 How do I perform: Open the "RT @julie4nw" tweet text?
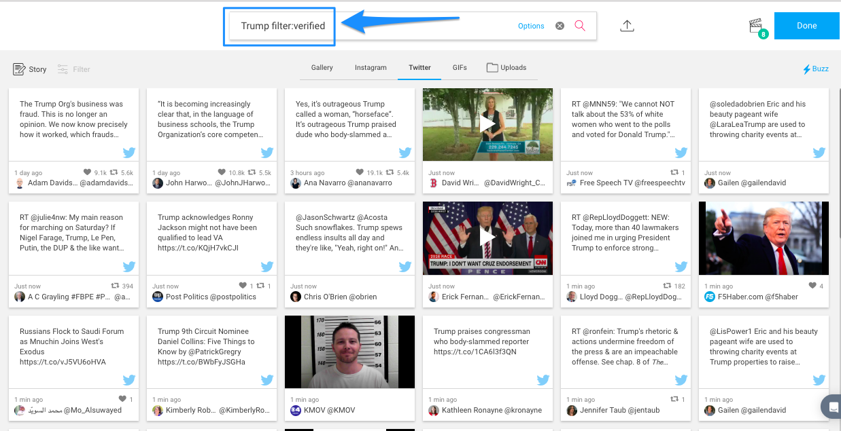click(73, 233)
